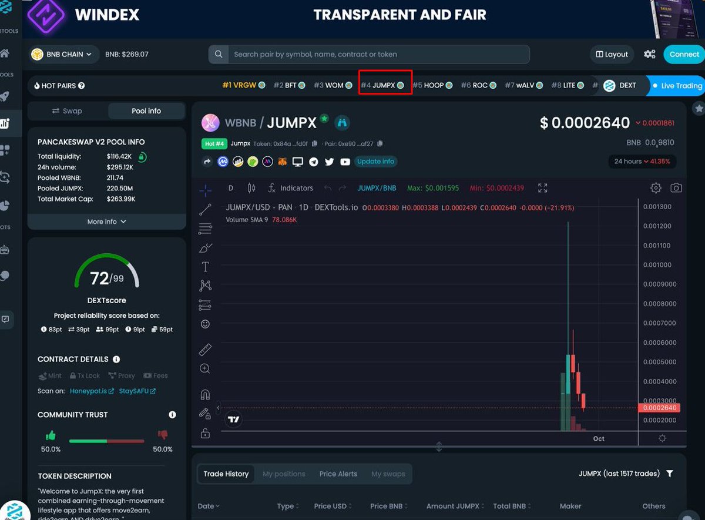Open the token's Twitter link

click(x=329, y=162)
